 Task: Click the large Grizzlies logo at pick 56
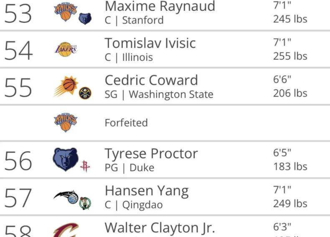point(66,159)
